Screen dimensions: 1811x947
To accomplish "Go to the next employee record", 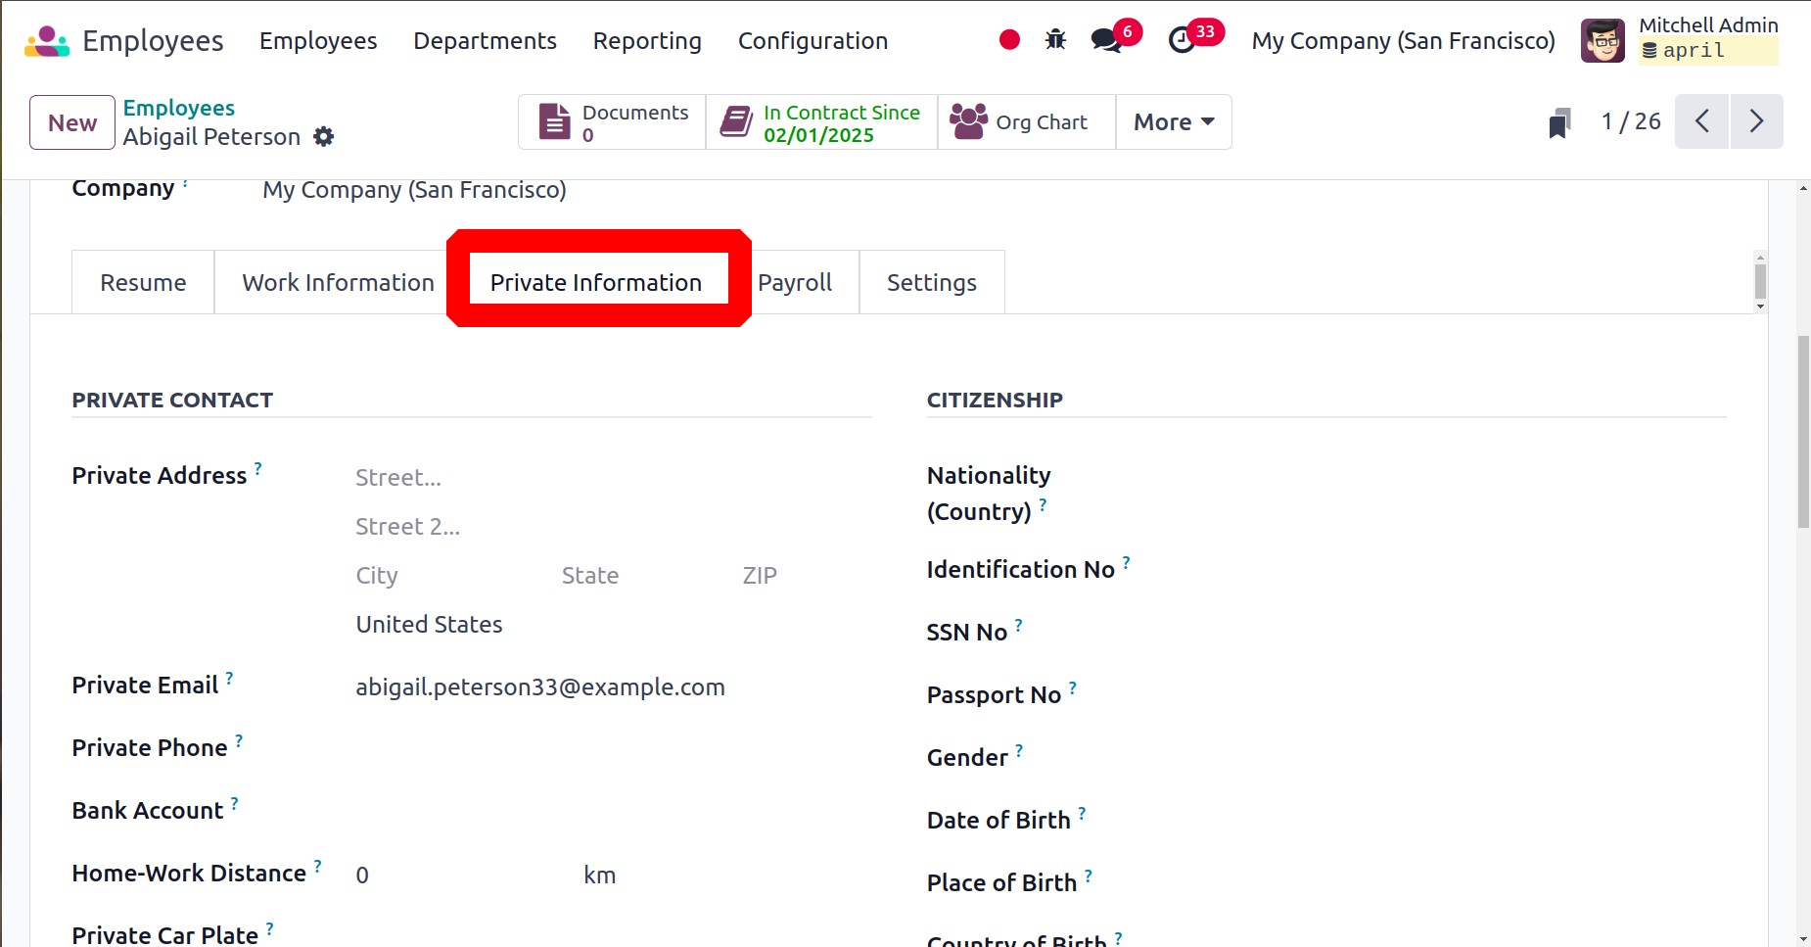I will (x=1756, y=121).
